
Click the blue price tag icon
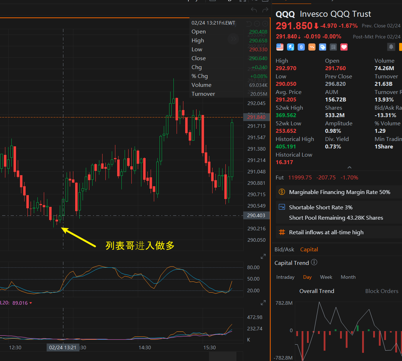tap(323, 47)
